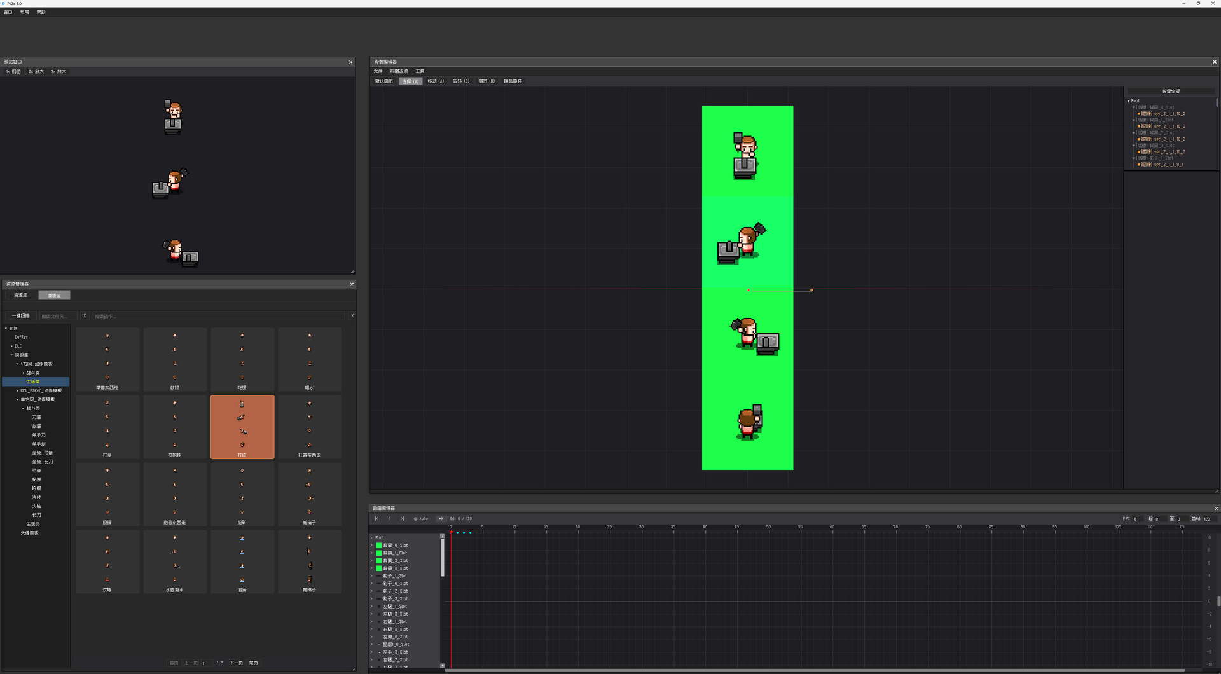Switch to the 资源库 tab
The height and width of the screenshot is (674, 1221).
click(21, 296)
